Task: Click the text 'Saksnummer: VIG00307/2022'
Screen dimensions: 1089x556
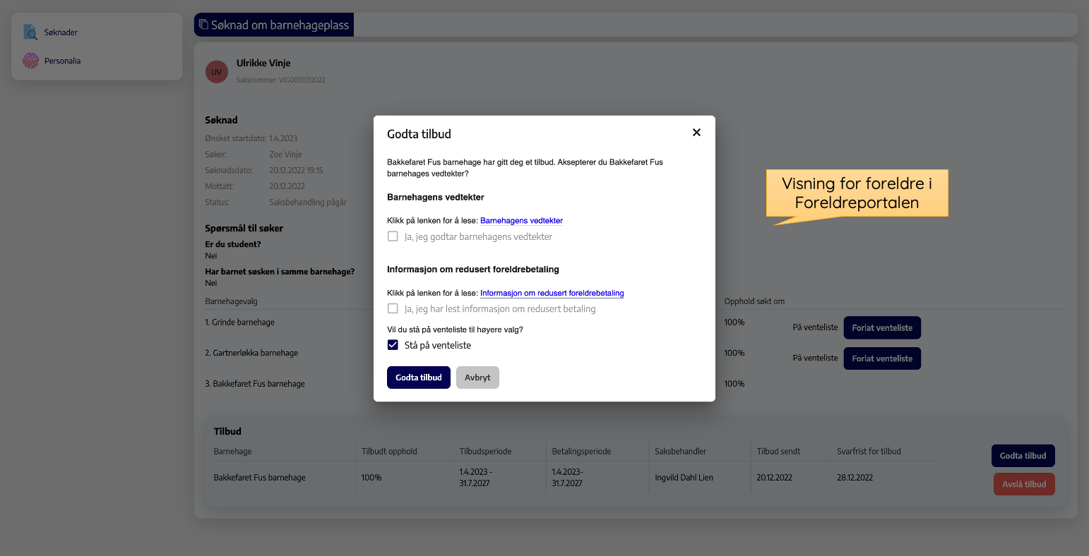Action: pyautogui.click(x=281, y=80)
